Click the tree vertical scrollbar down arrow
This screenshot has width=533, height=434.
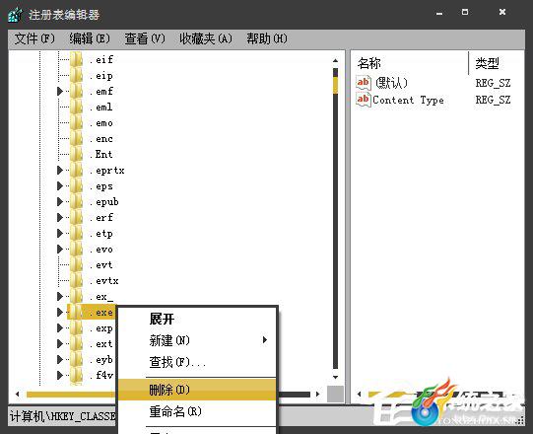point(336,377)
